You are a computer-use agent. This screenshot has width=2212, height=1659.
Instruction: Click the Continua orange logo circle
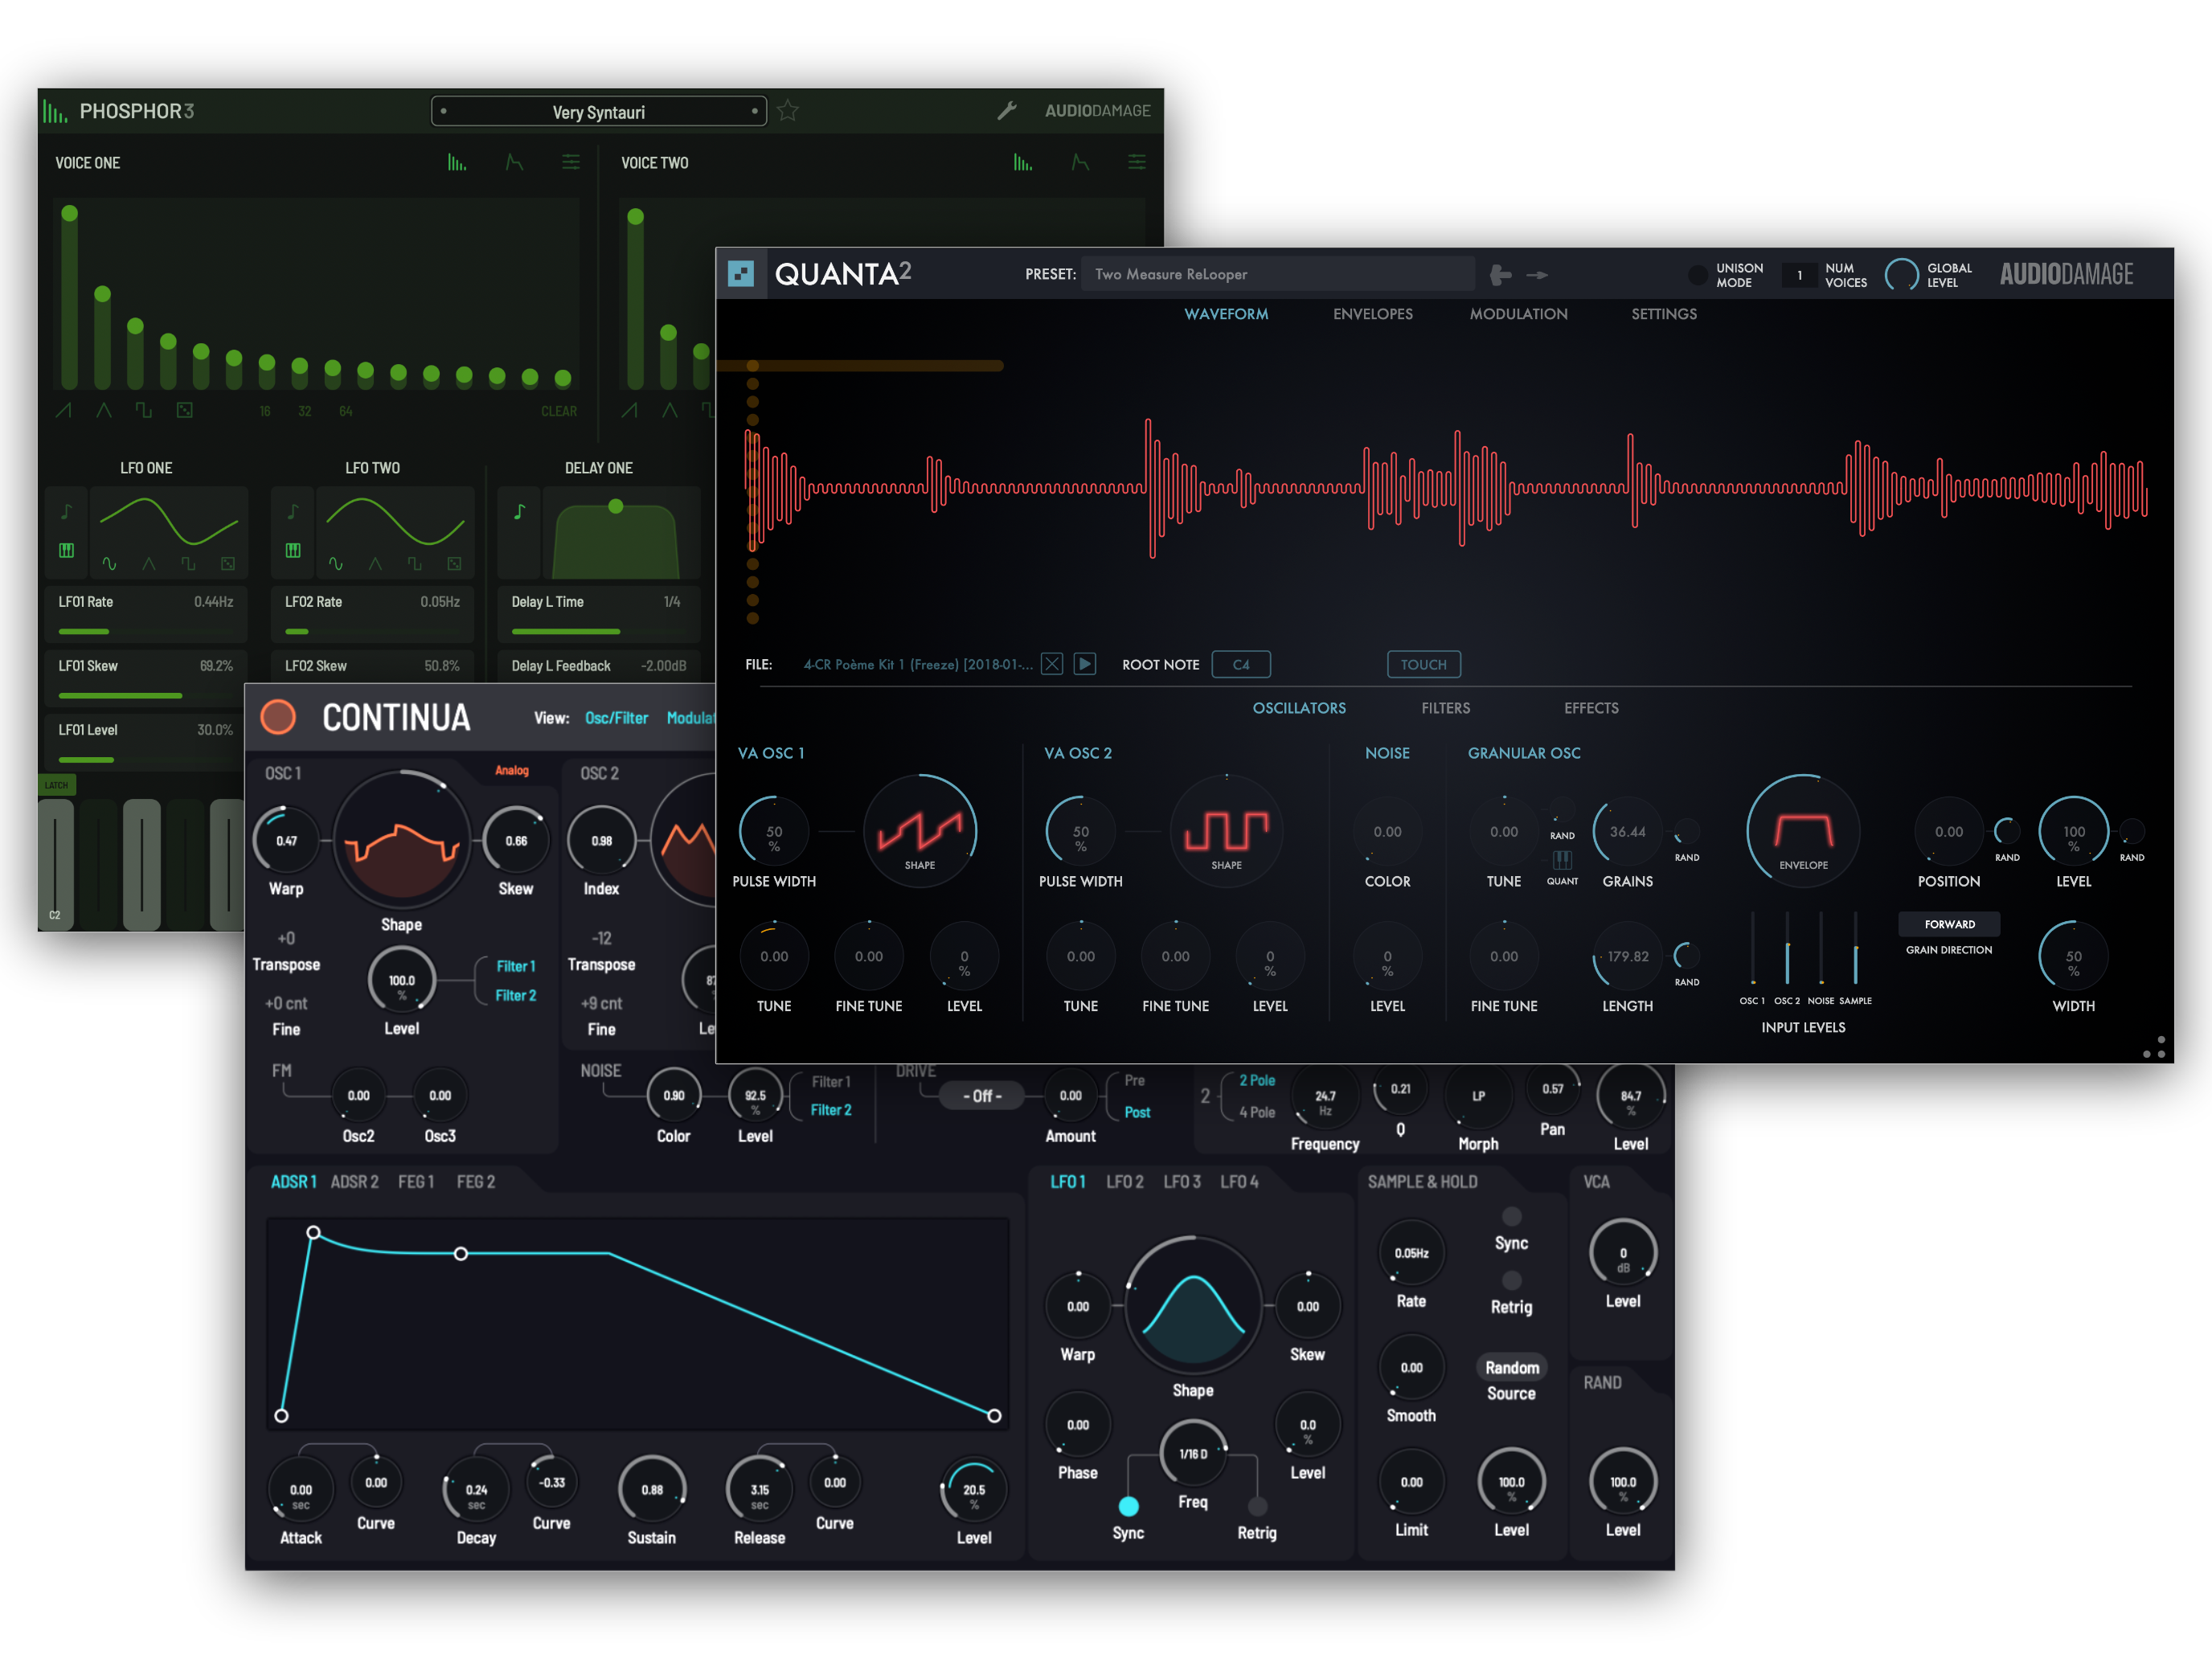(278, 717)
